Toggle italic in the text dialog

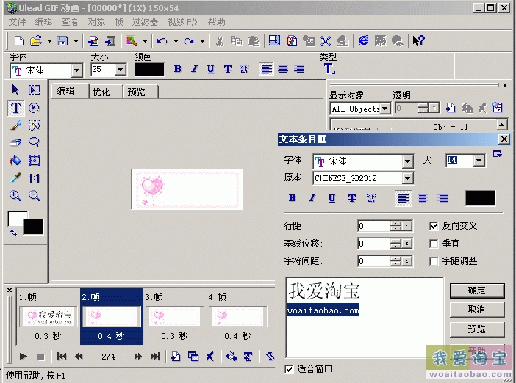pos(312,198)
